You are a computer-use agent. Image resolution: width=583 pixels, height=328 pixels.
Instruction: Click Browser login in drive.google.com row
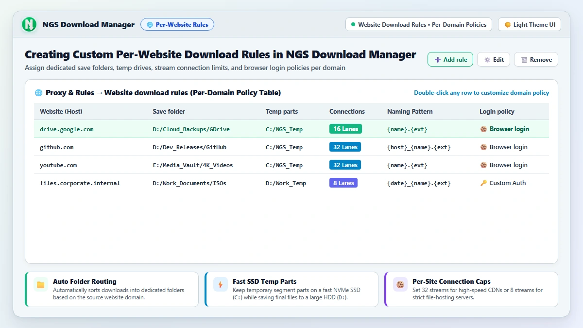coord(510,129)
